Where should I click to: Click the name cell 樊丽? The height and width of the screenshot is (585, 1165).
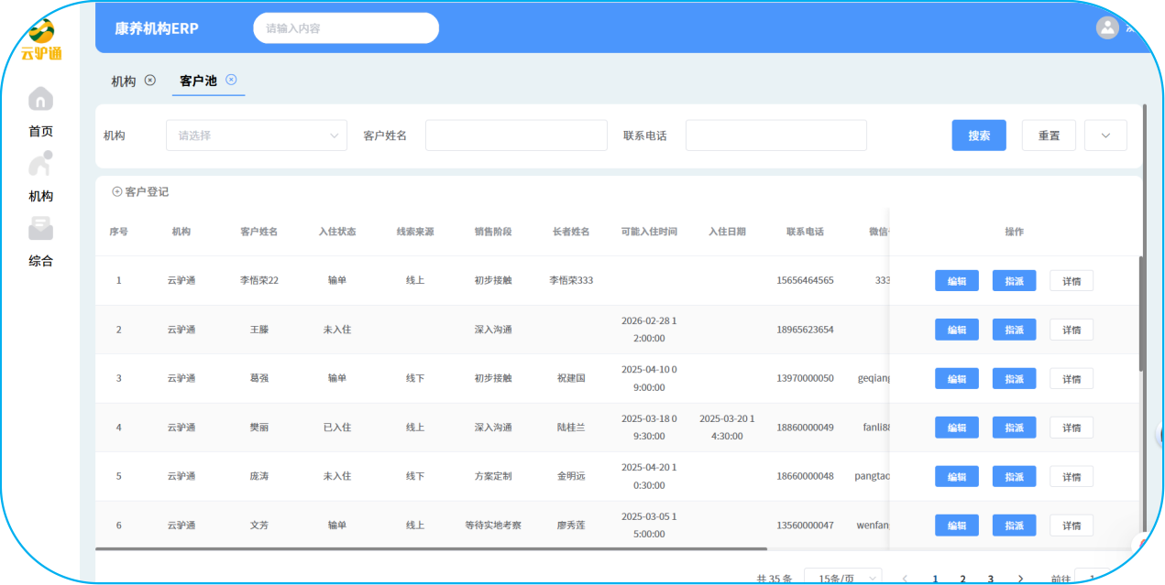tap(259, 428)
